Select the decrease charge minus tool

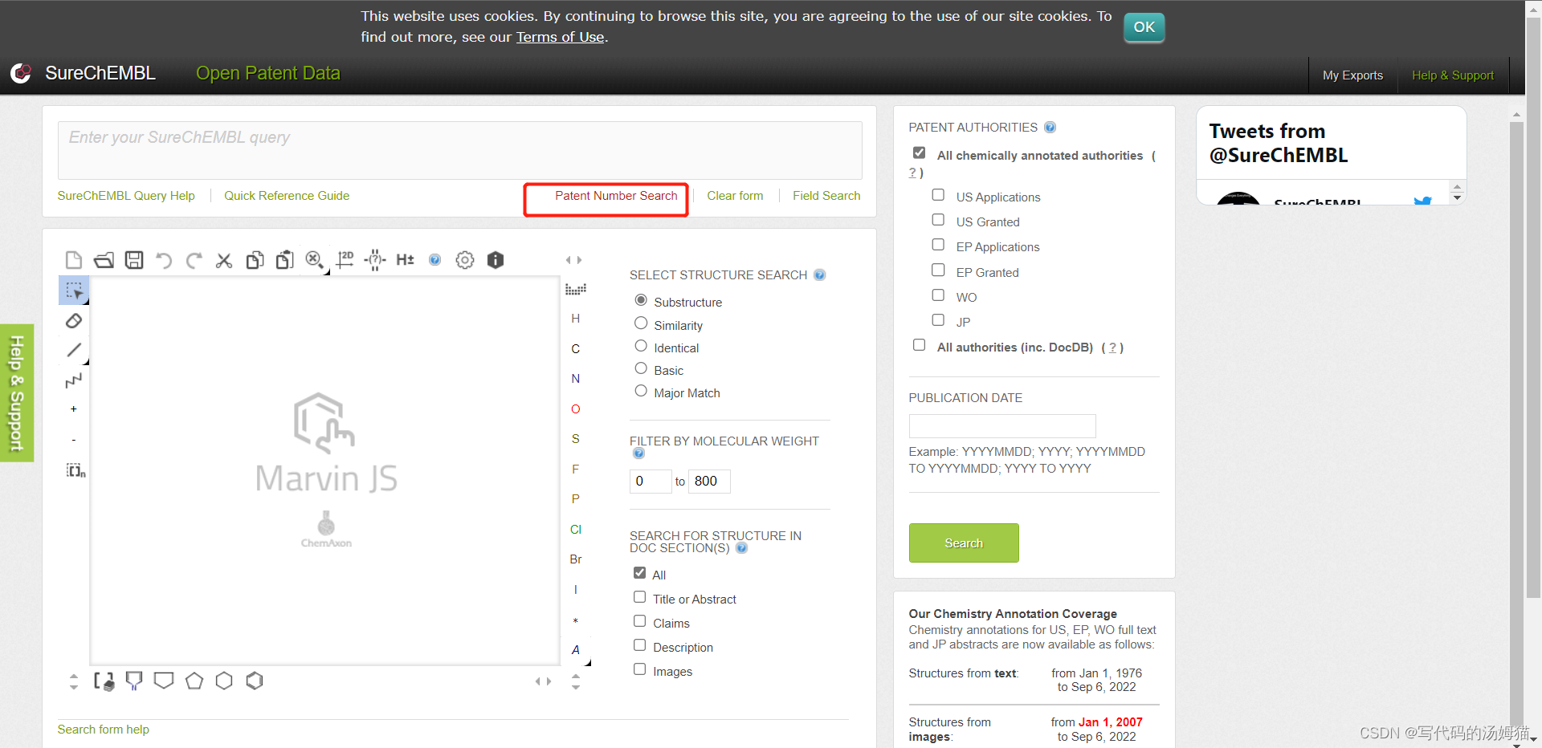pos(74,440)
